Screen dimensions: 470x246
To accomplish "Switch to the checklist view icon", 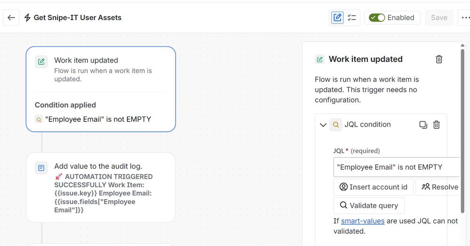I will click(351, 18).
